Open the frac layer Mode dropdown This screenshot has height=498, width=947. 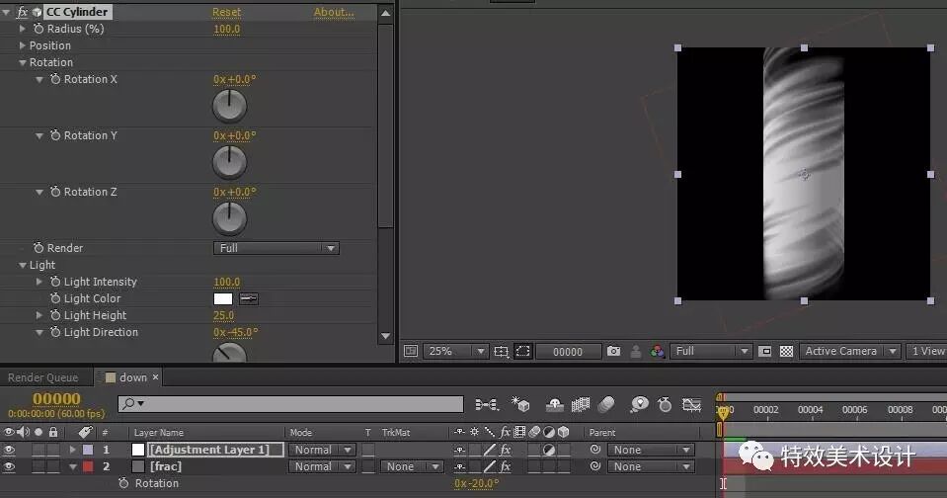point(322,466)
